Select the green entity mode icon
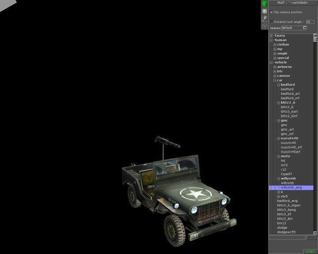The height and width of the screenshot is (254, 318). [x=265, y=4]
